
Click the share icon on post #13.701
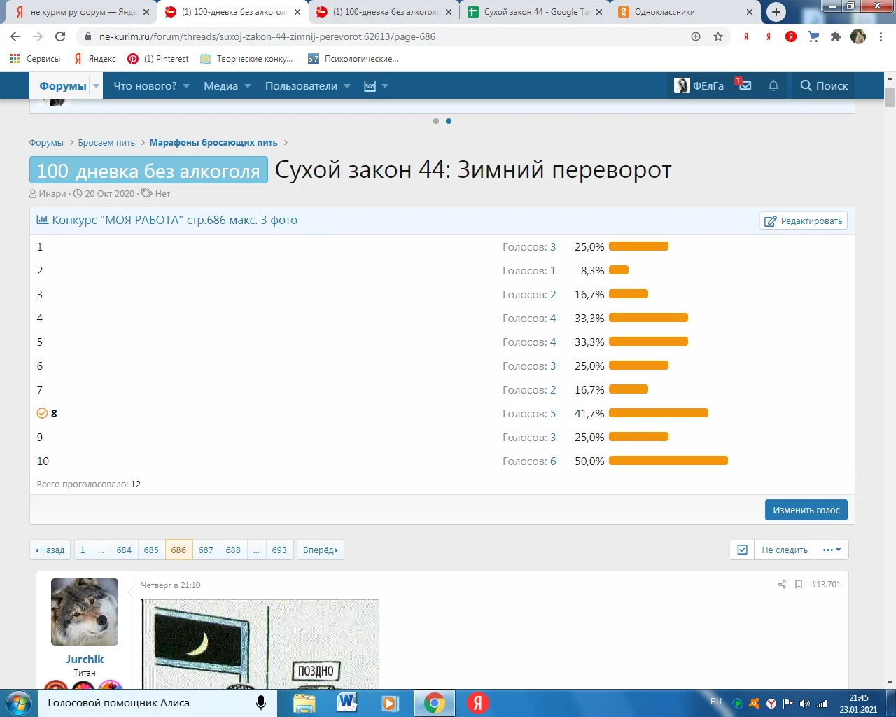click(782, 584)
